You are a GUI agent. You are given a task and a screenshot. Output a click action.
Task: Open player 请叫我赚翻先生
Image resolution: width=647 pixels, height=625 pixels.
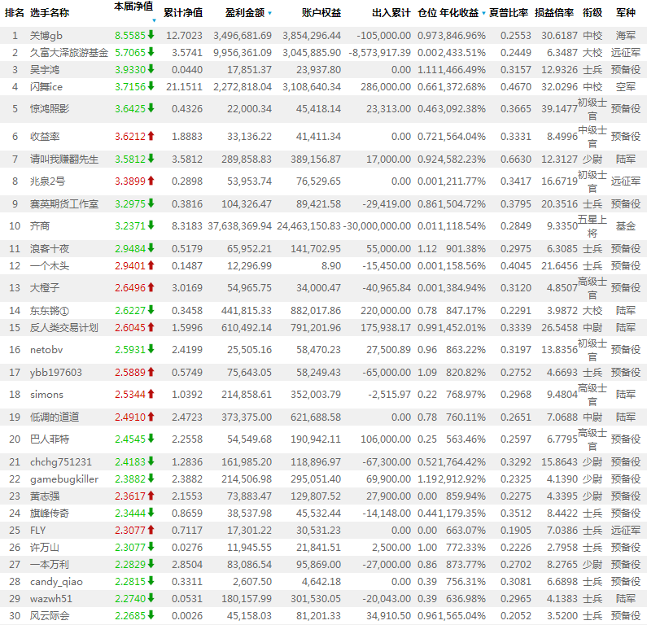point(64,160)
